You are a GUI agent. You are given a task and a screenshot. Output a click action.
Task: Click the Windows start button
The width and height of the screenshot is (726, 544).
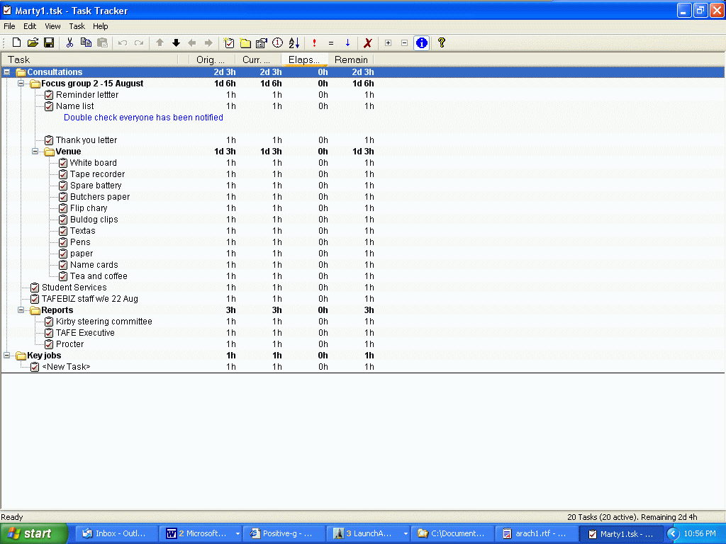34,533
